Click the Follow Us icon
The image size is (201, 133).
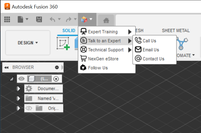coord(83,67)
